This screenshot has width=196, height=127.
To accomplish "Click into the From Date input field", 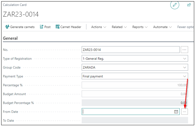I will point(127,111).
